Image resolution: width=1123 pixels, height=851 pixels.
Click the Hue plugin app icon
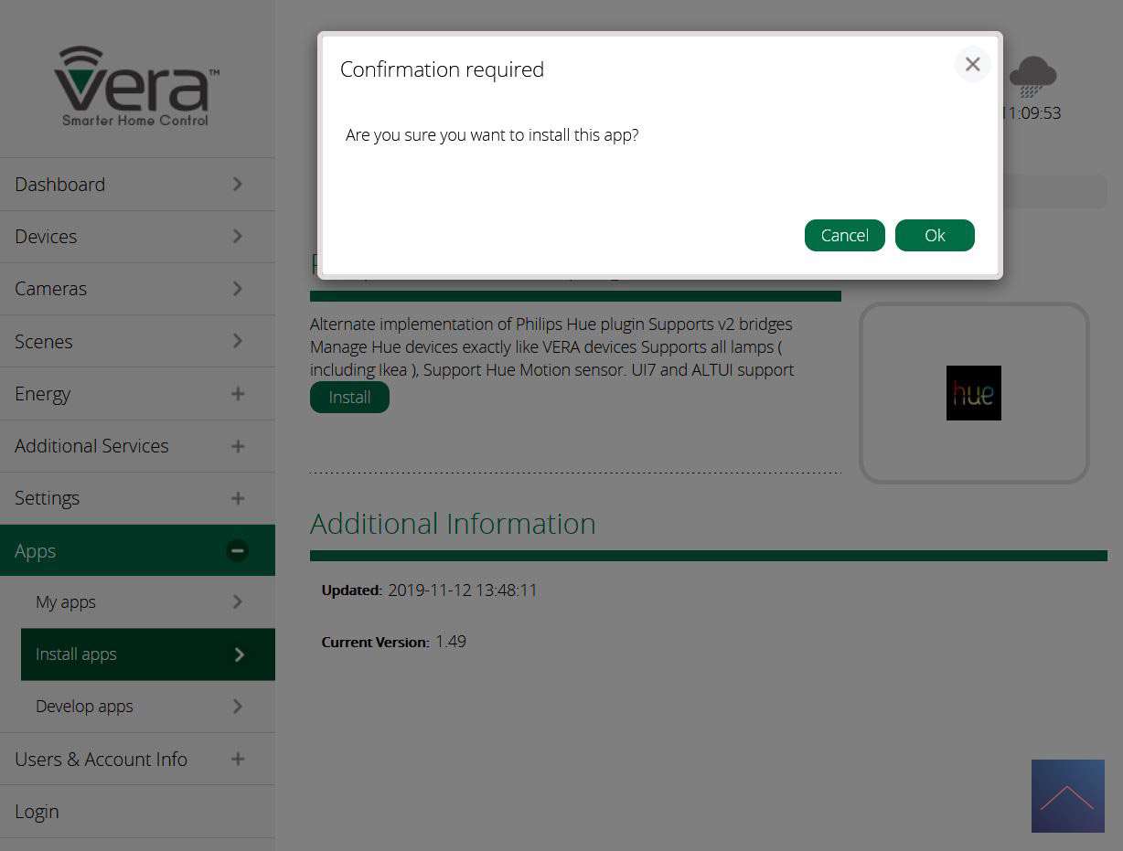[973, 393]
